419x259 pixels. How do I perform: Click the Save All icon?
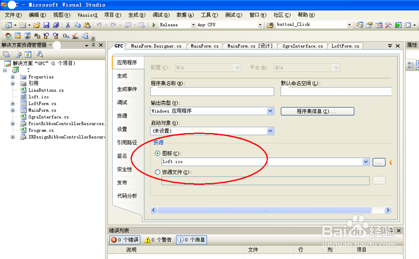click(x=56, y=25)
